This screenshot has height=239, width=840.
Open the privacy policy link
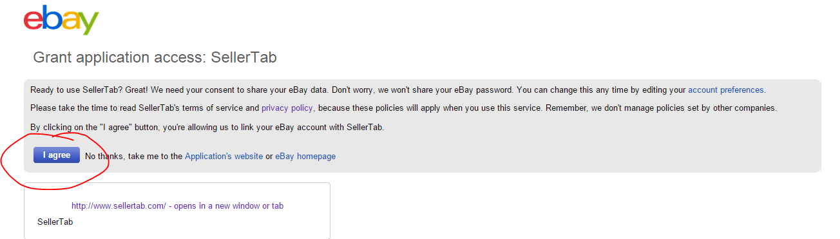(287, 108)
